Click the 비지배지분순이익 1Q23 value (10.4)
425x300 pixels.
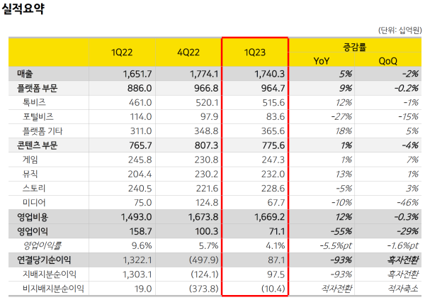coord(273,289)
